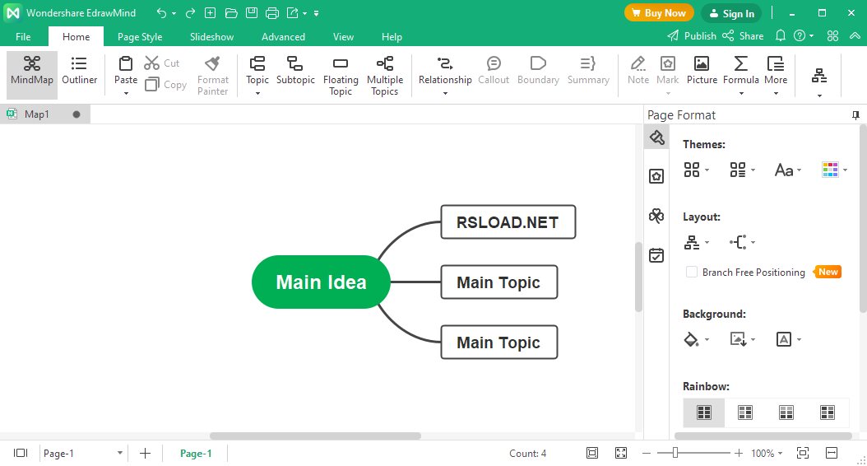This screenshot has width=867, height=466.
Task: Open the theme color palette swatch
Action: click(x=834, y=170)
